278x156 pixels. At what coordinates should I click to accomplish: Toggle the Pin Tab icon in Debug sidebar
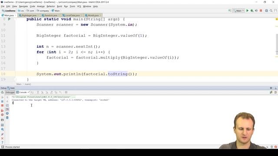pos(2,134)
